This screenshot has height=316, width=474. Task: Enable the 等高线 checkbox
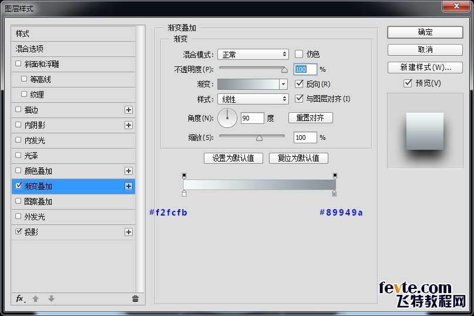point(24,79)
